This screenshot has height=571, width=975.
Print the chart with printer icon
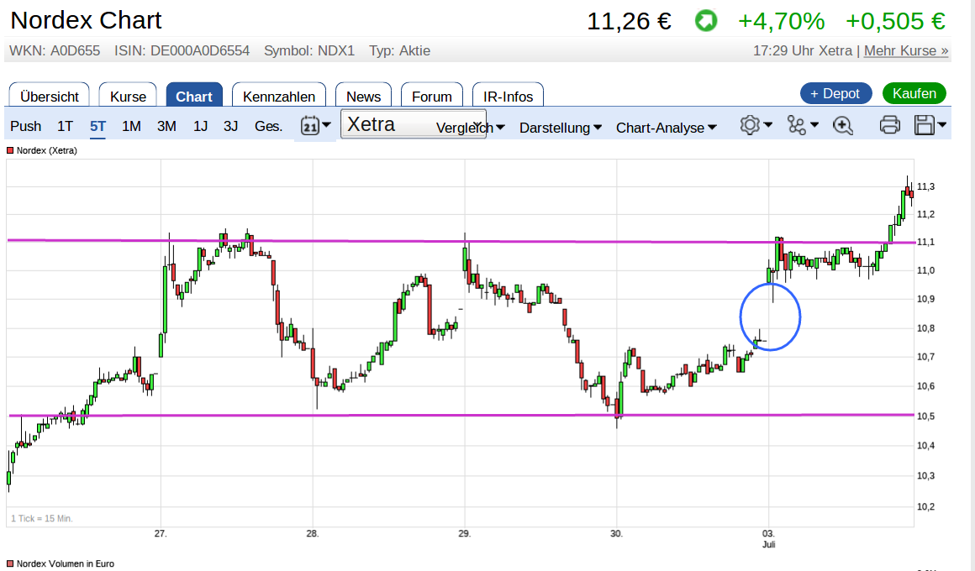coord(890,125)
